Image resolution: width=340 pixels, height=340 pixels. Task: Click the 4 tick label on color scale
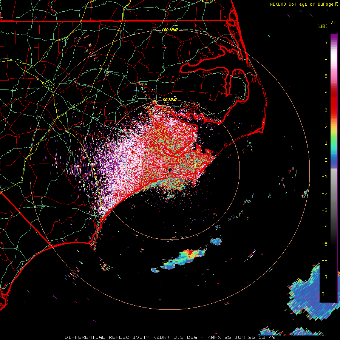[x=326, y=93]
